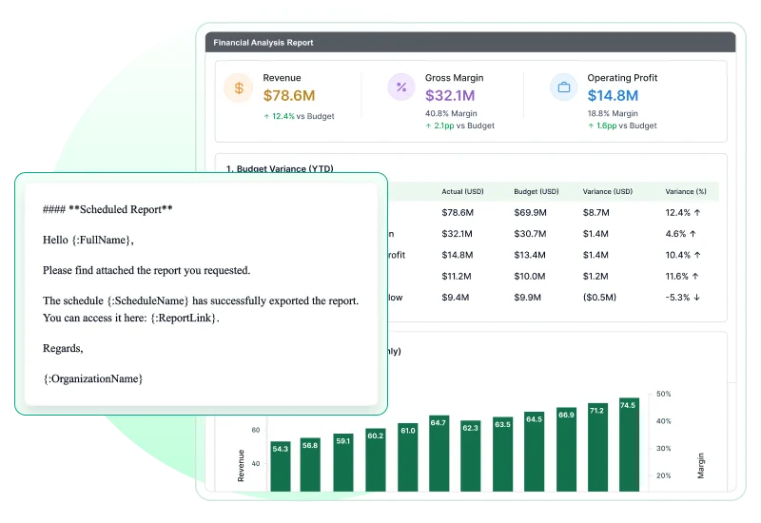Click the 11.6% variance cell
This screenshot has width=761, height=523.
[x=682, y=277]
